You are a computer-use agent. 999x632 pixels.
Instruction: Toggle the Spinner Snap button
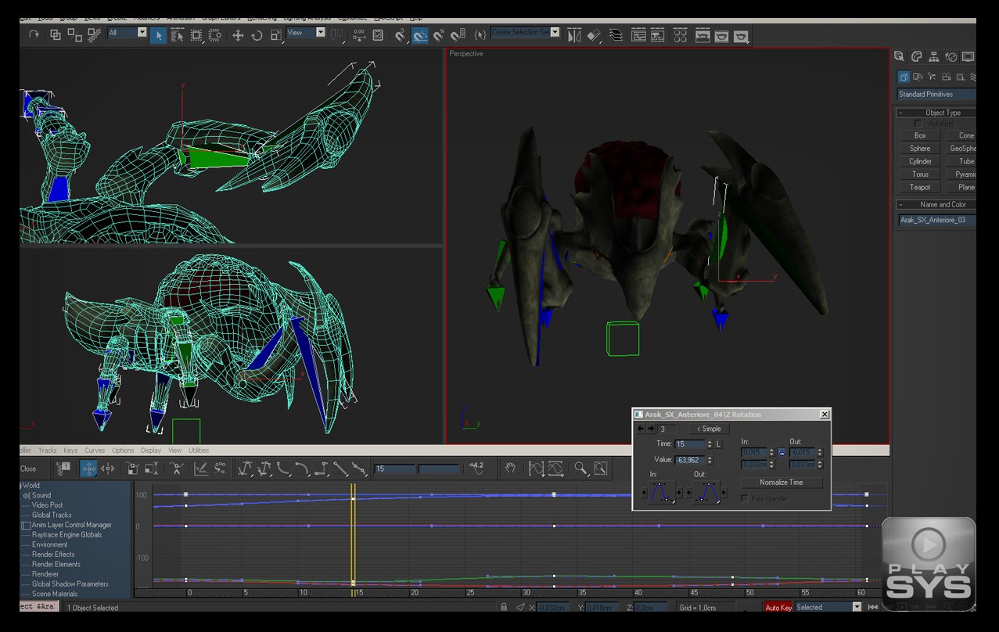tap(458, 35)
